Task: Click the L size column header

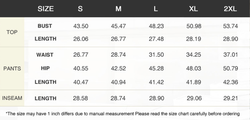Action: pyautogui.click(x=156, y=9)
